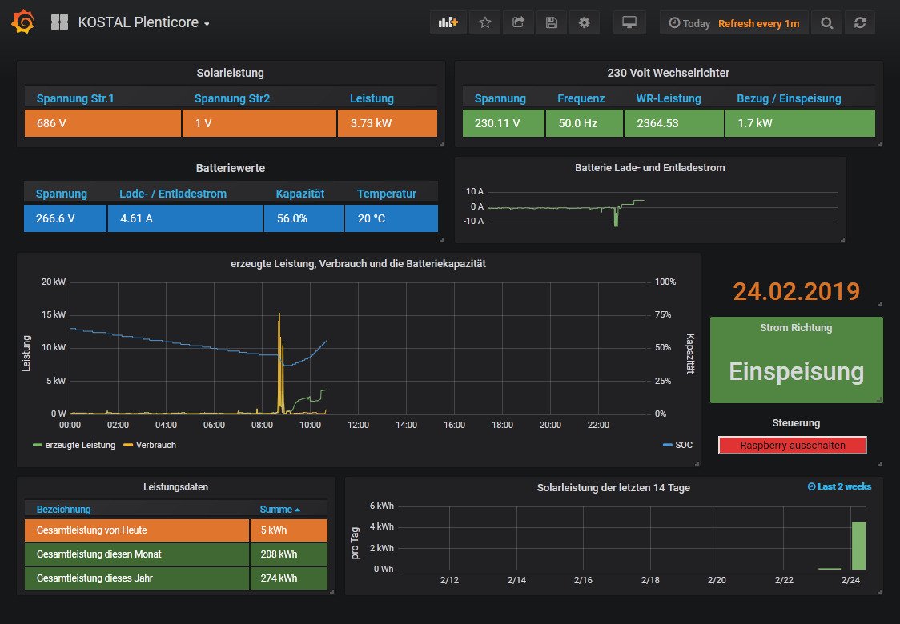Click the Share dashboard icon

coord(518,23)
